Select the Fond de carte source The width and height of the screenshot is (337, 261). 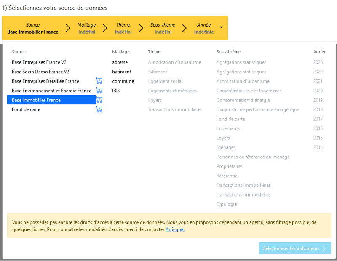point(26,109)
